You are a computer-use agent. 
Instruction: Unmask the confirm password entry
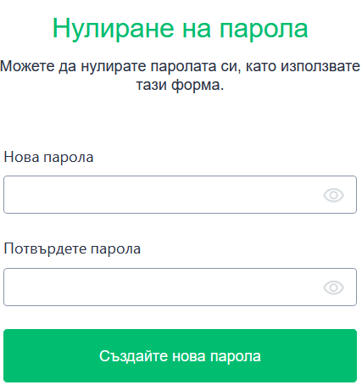(x=333, y=287)
